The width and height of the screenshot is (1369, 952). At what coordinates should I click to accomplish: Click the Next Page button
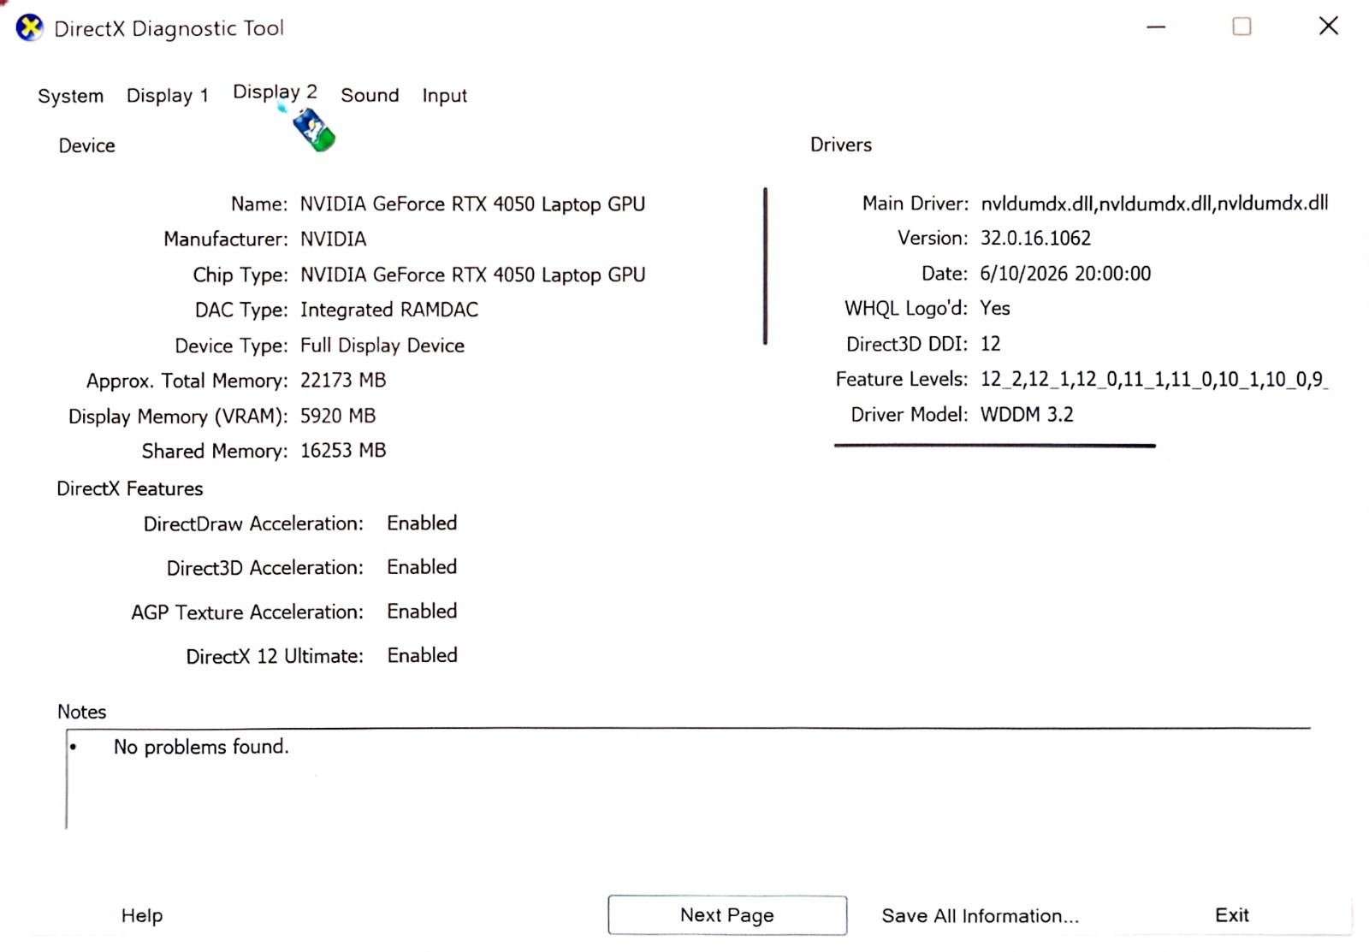(x=727, y=915)
